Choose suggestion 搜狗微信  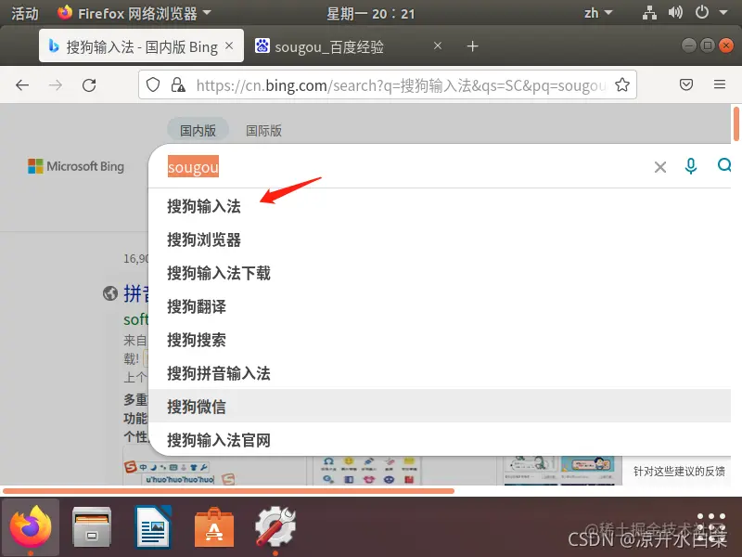(440, 407)
